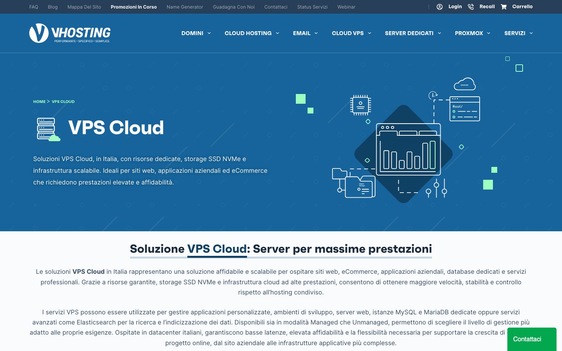Open the Carrello shopping cart icon
562x351 pixels.
click(x=503, y=7)
